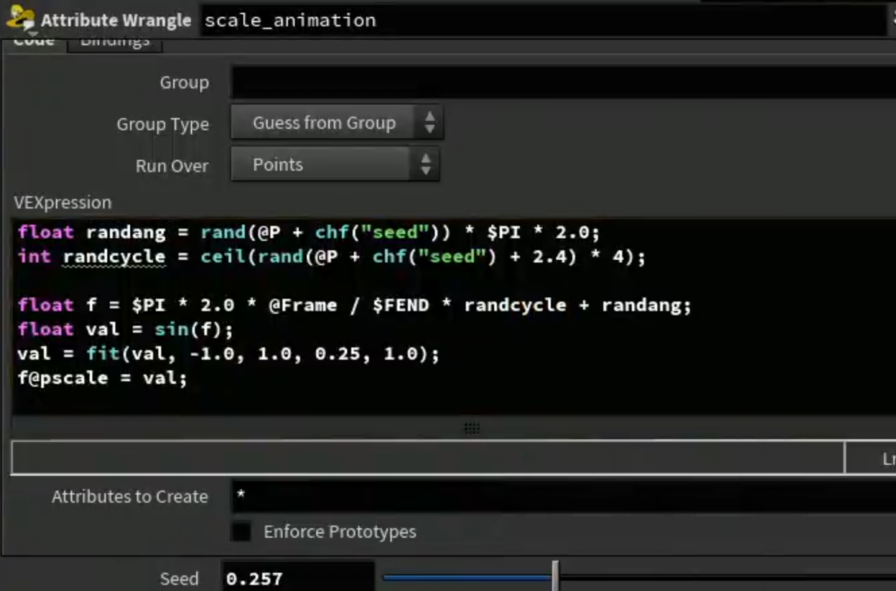Image resolution: width=896 pixels, height=591 pixels.
Task: Click the Group Type dropdown arrows
Action: (x=429, y=123)
